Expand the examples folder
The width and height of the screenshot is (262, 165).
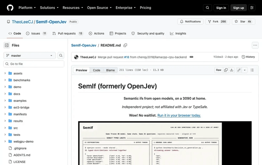pos(5,101)
